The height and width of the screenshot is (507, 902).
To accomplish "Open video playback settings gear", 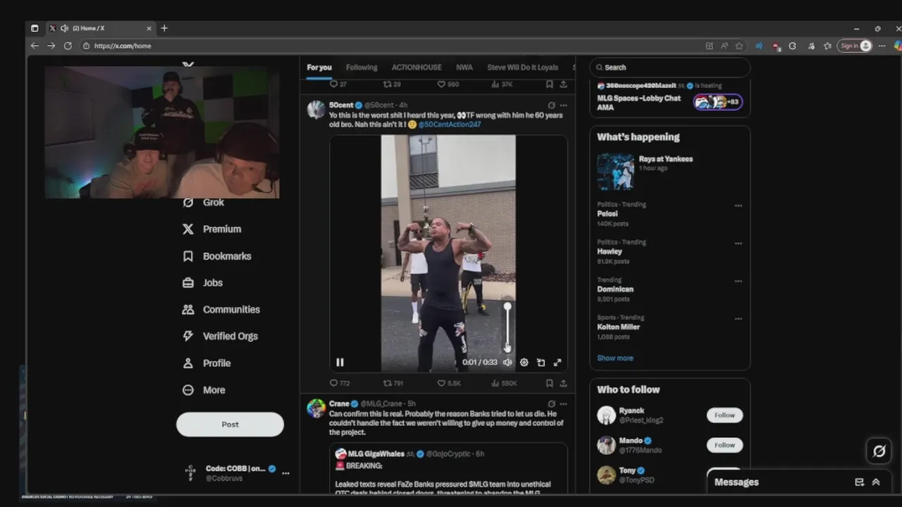I will (x=524, y=362).
